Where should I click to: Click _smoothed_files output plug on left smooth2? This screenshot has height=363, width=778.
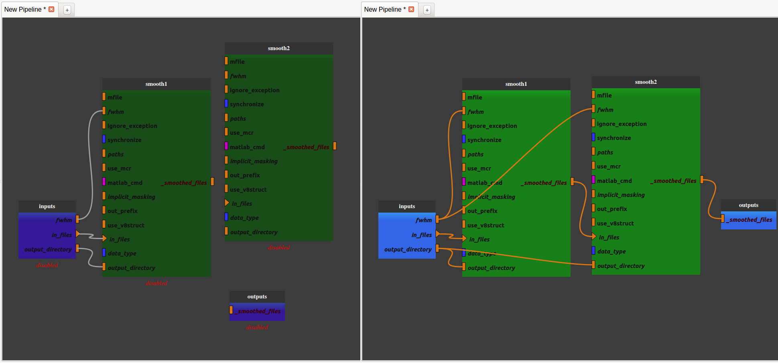click(335, 146)
